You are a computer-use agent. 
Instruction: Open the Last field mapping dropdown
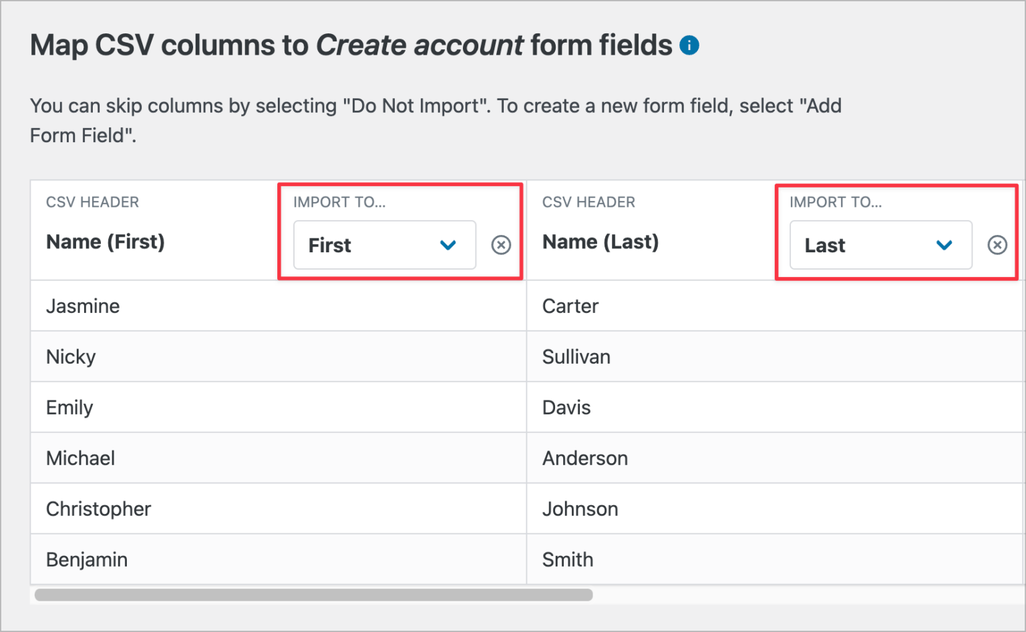click(x=880, y=245)
